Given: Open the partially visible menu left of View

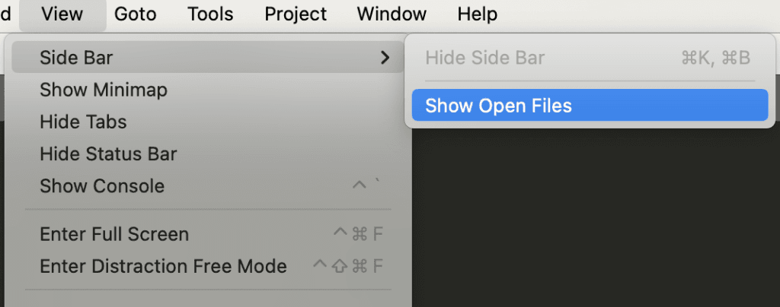Looking at the screenshot, I should (6, 14).
